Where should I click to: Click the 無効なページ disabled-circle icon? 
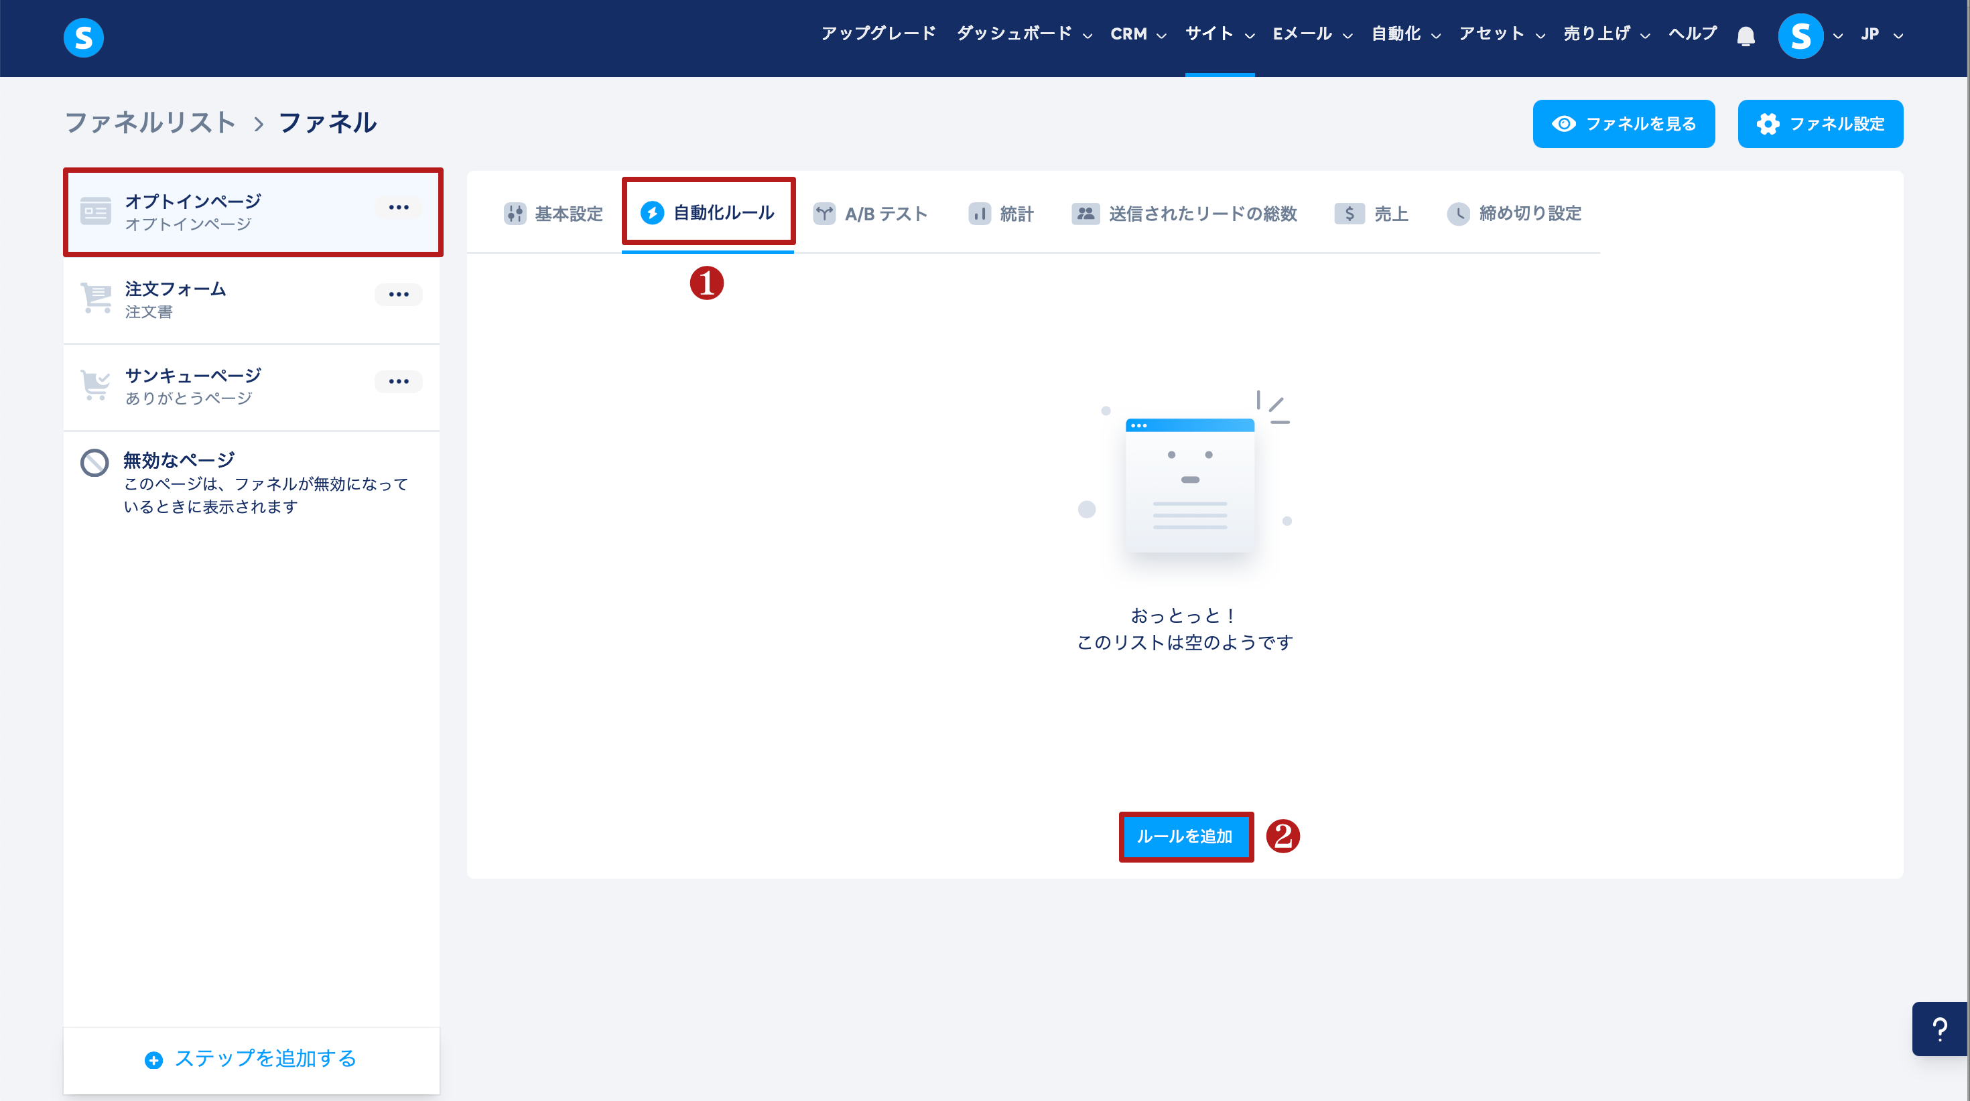(95, 463)
